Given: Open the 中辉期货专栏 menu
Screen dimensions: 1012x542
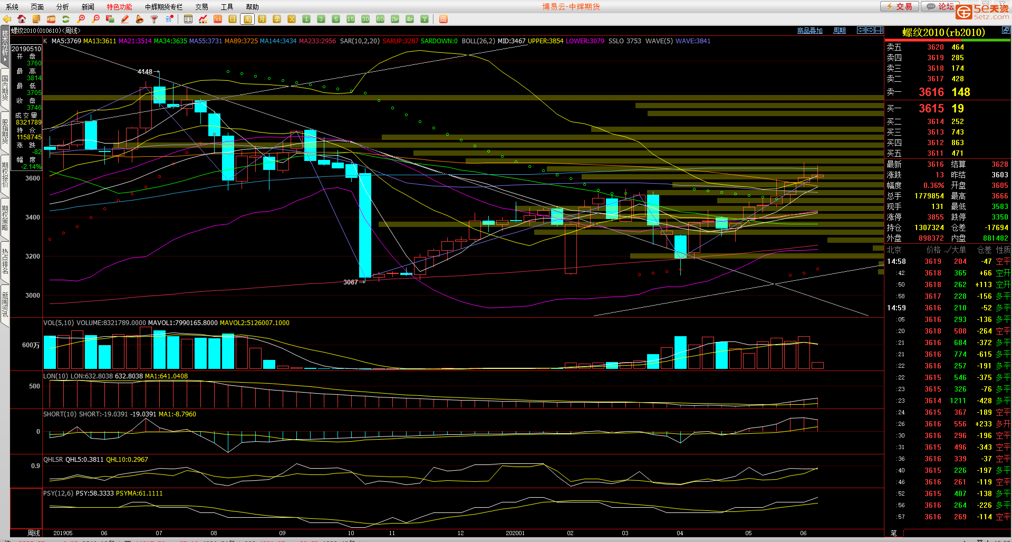Looking at the screenshot, I should pos(164,7).
